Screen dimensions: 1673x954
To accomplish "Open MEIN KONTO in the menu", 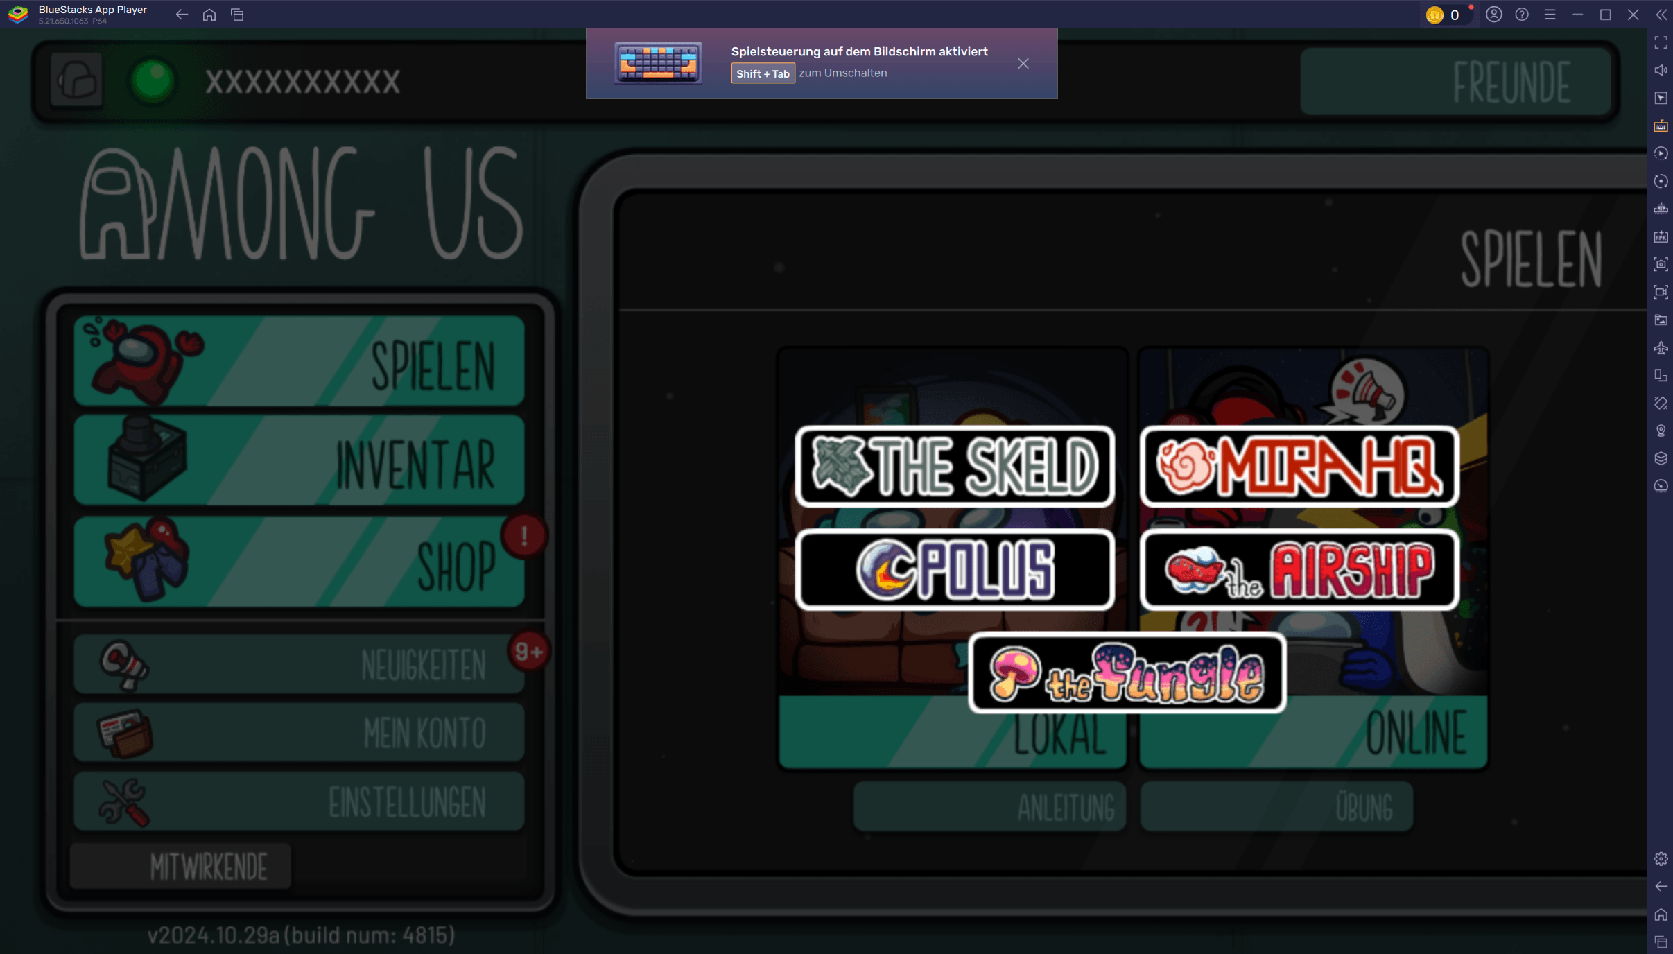I will (x=300, y=732).
